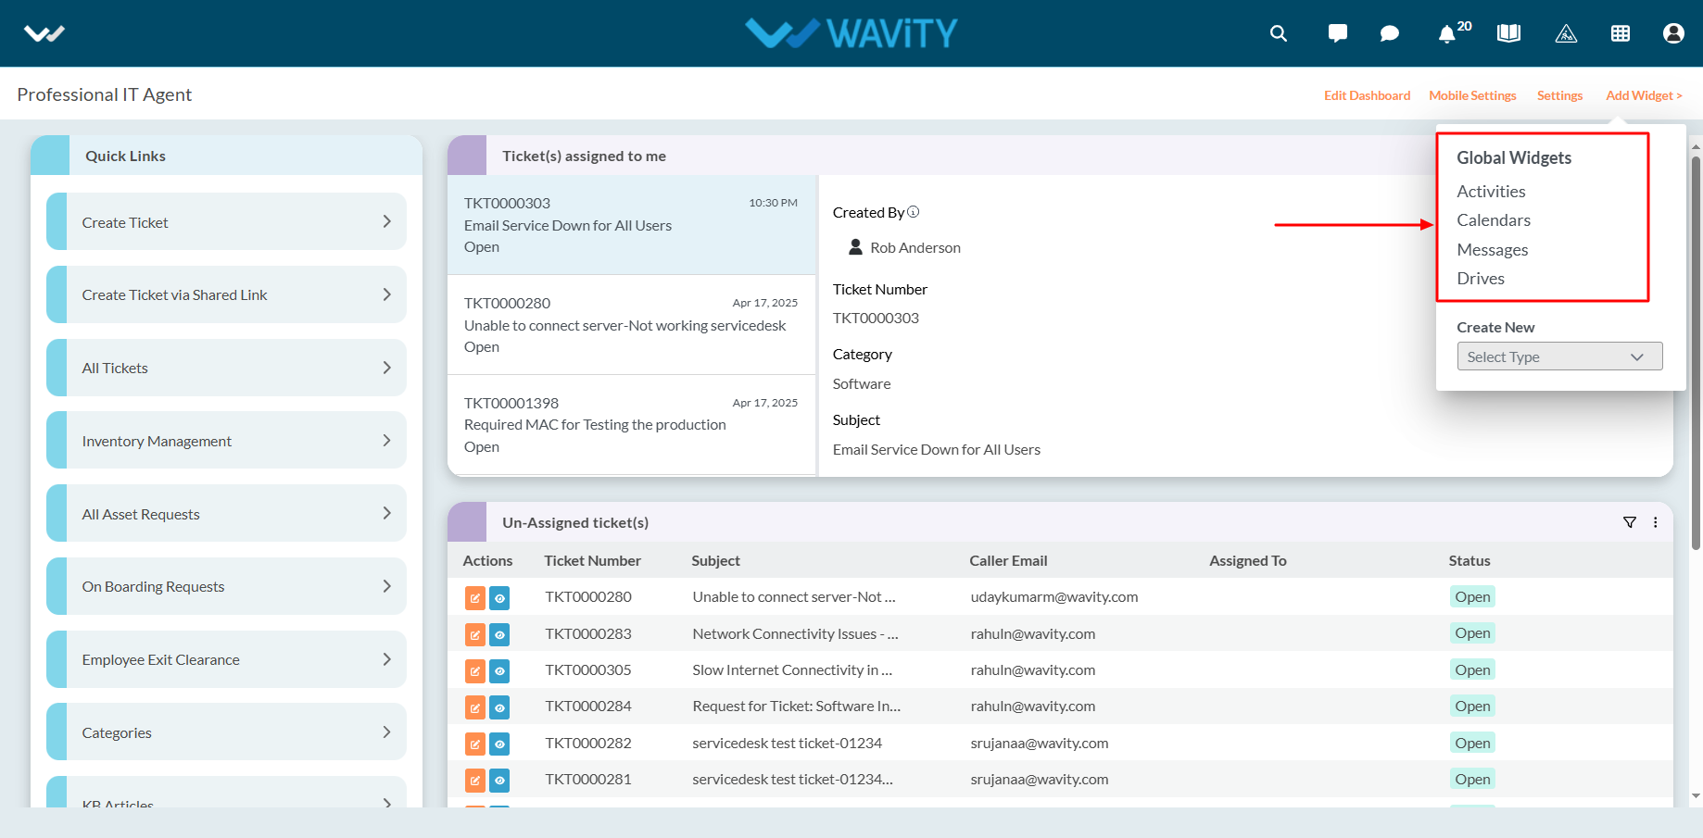Open the Select Type dropdown under Create New
This screenshot has height=838, width=1703.
click(x=1559, y=356)
